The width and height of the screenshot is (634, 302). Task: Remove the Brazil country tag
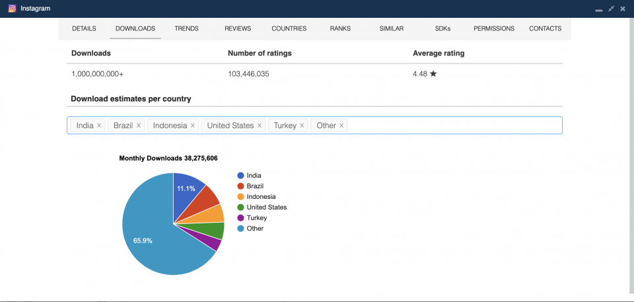point(138,126)
